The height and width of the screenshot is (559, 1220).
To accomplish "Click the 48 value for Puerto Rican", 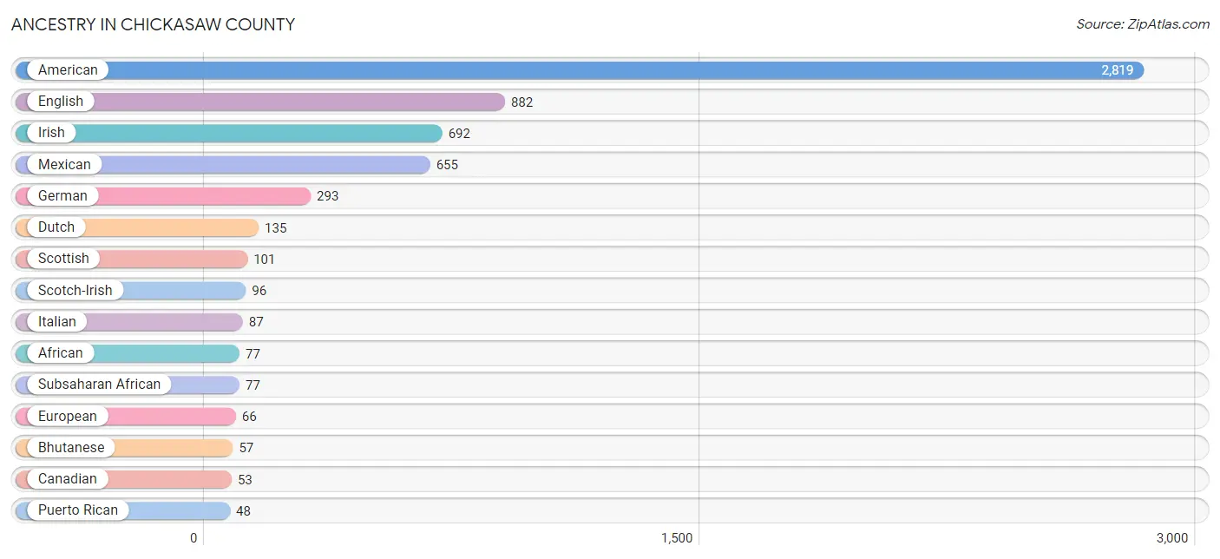I will click(243, 511).
